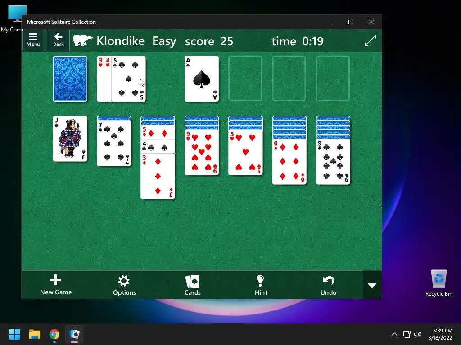Click the rightmost empty foundation slot
461x345 pixels.
333,79
